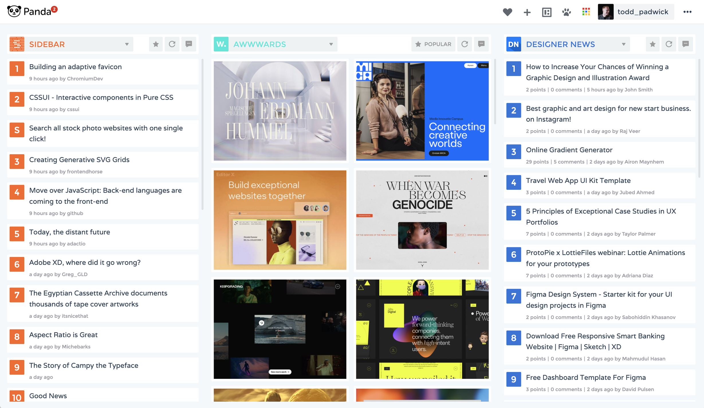The height and width of the screenshot is (408, 704).
Task: Open the todd_padwick user menu
Action: 636,12
